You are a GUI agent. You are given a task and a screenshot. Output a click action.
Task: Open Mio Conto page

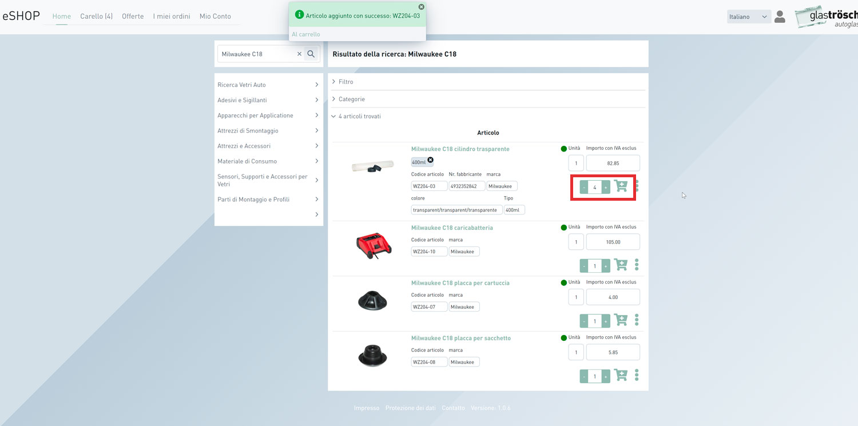215,16
